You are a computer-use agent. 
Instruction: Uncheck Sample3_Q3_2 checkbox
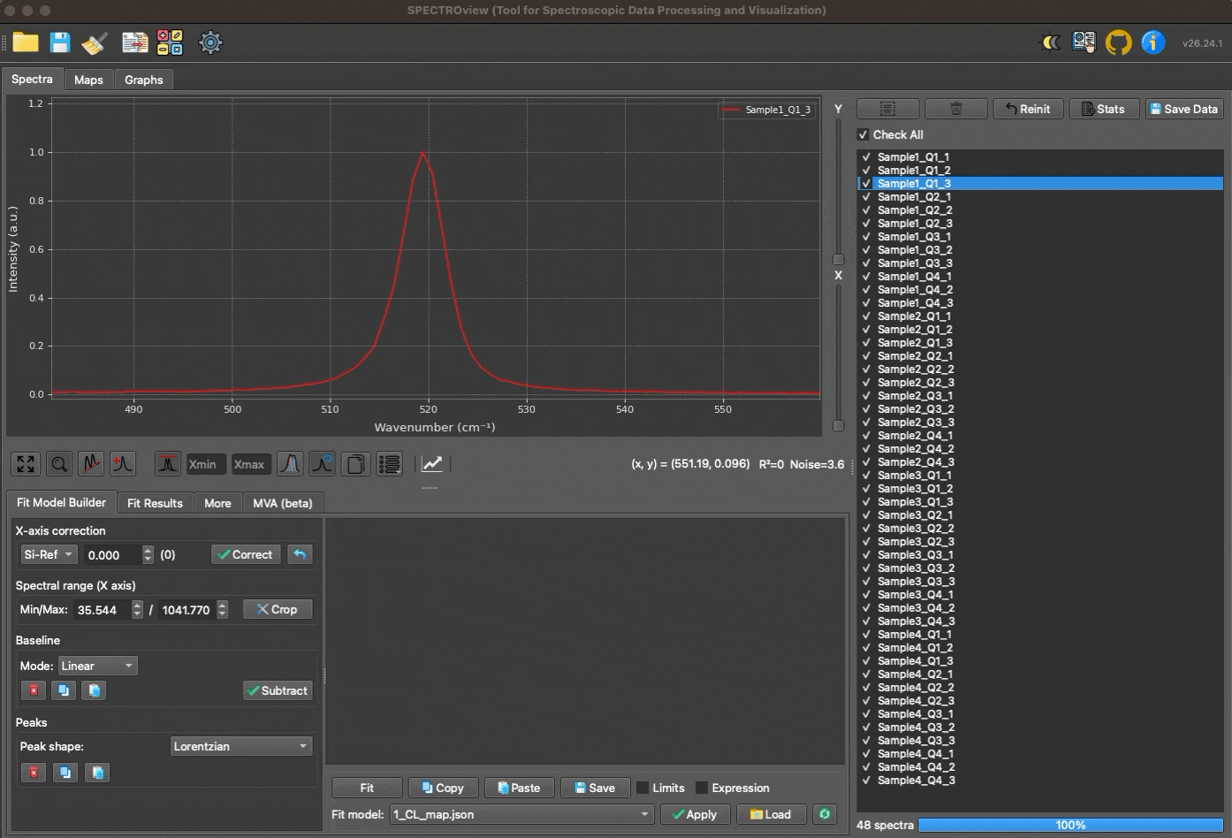866,568
